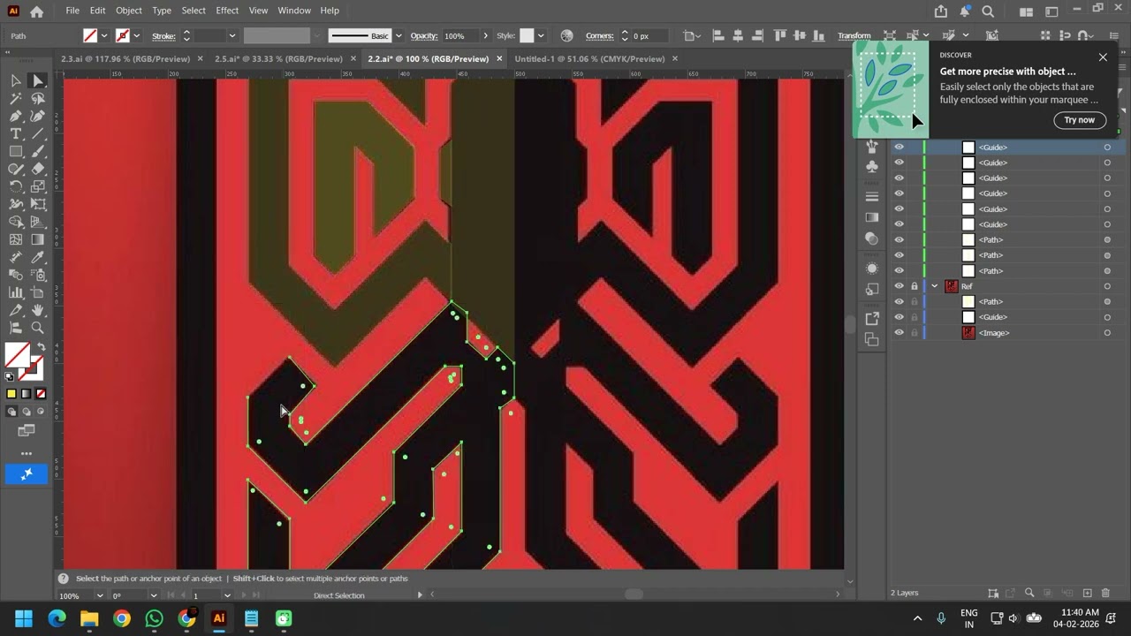Open the File menu
Image resolution: width=1131 pixels, height=636 pixels.
click(x=72, y=11)
